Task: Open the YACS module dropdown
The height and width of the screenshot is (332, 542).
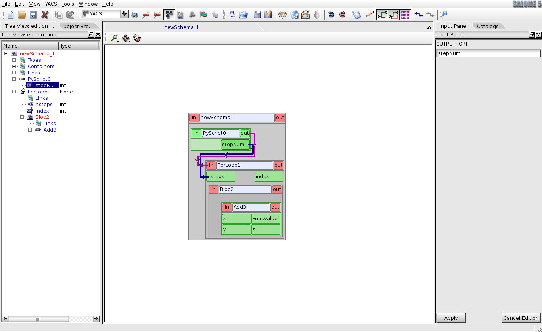Action: tap(124, 14)
